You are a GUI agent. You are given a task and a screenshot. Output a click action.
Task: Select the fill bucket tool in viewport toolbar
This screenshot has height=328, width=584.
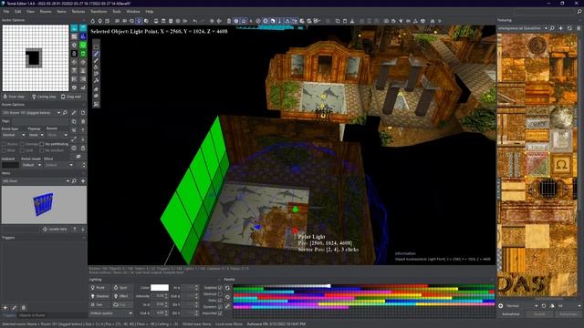[96, 67]
